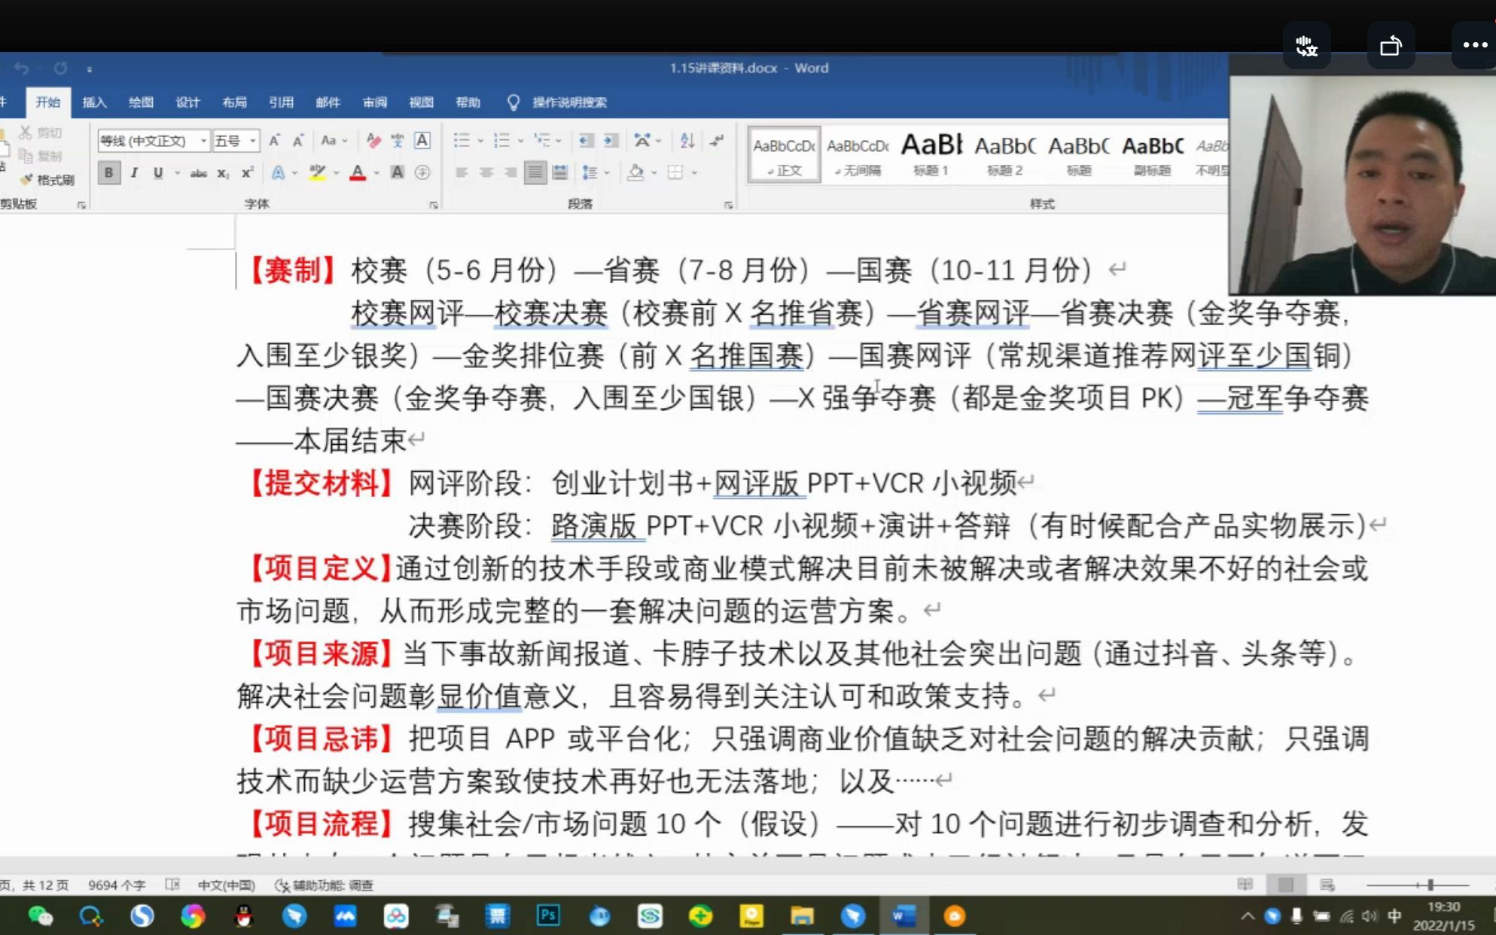Undo the last action in title bar
This screenshot has height=935, width=1496.
coord(21,69)
